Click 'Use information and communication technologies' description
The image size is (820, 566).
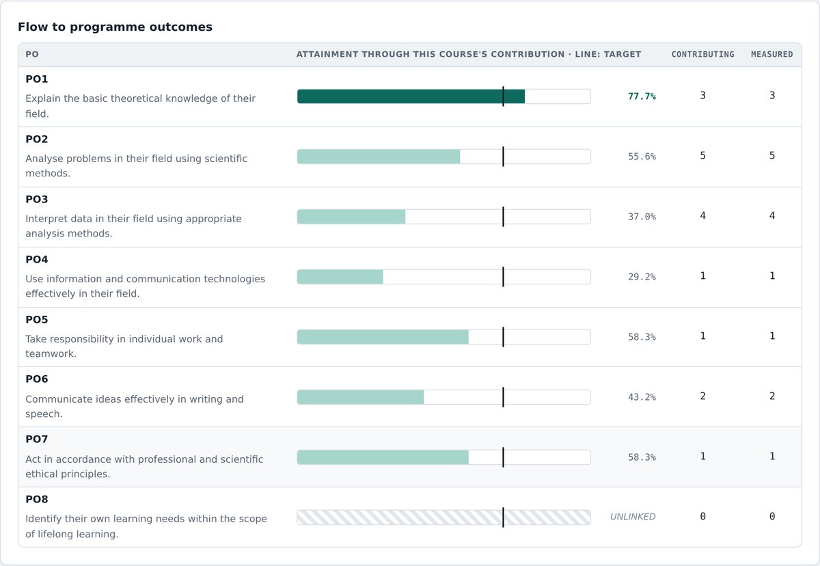[145, 286]
